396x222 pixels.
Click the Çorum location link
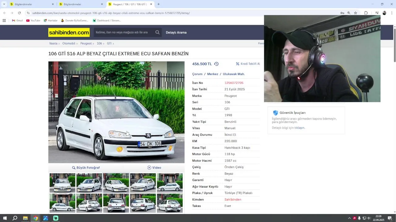click(197, 74)
